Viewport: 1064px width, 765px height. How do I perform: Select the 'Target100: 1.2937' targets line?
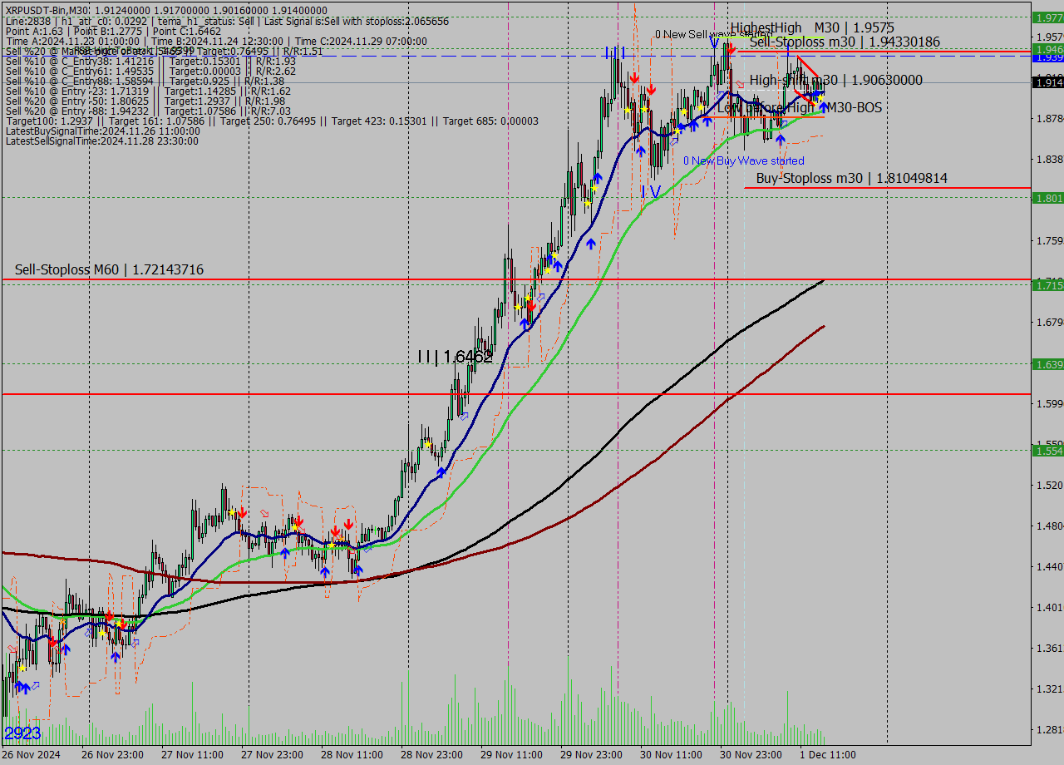click(272, 121)
